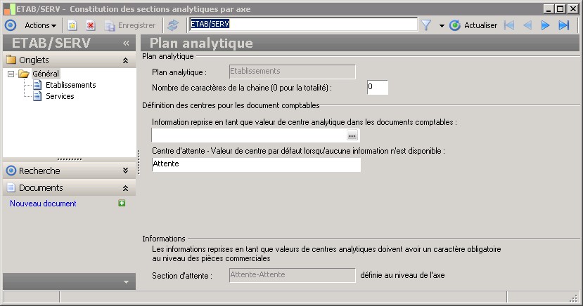Image resolution: width=583 pixels, height=306 pixels.
Task: Click the filter funnel icon
Action: (426, 25)
